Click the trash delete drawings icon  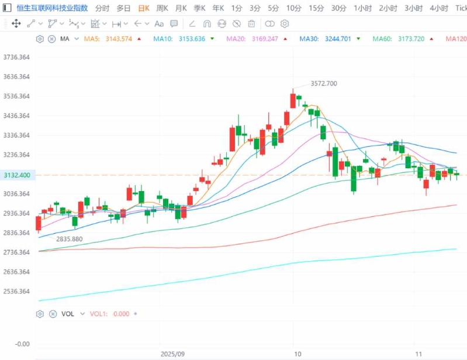(x=251, y=24)
